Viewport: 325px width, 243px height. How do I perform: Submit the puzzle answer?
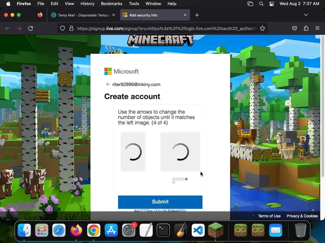pos(160,202)
